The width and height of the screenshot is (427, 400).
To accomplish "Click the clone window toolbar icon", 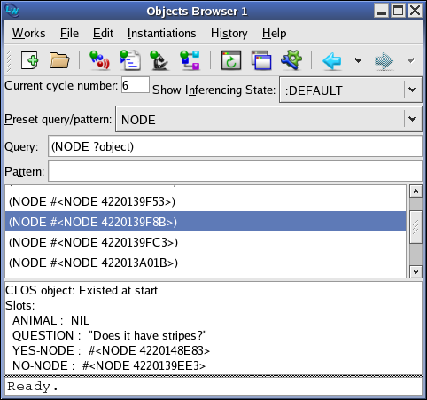I will [x=261, y=60].
